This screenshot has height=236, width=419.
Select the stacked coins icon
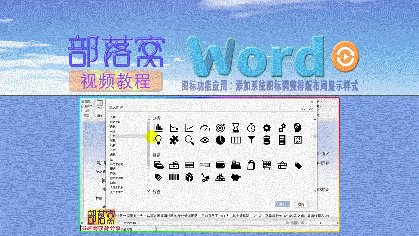[158, 165]
